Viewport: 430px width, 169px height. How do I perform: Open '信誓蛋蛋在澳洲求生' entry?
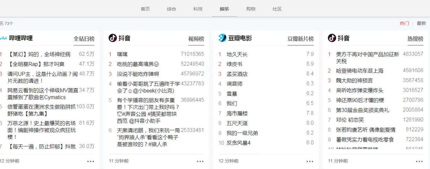pos(42,110)
